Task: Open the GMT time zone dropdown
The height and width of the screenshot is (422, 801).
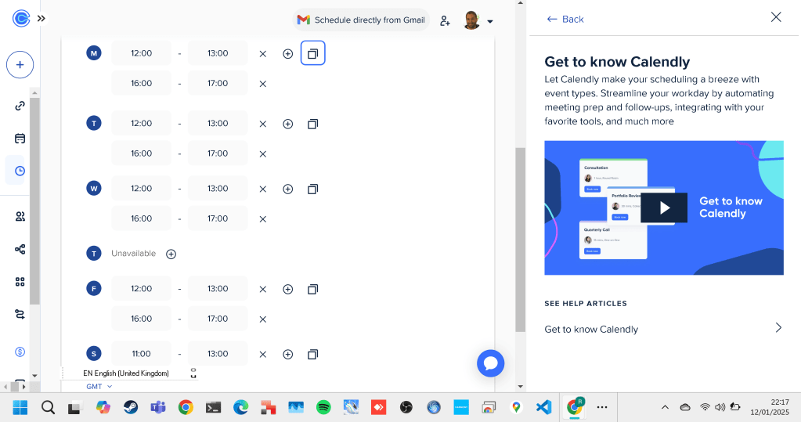Action: pos(99,386)
